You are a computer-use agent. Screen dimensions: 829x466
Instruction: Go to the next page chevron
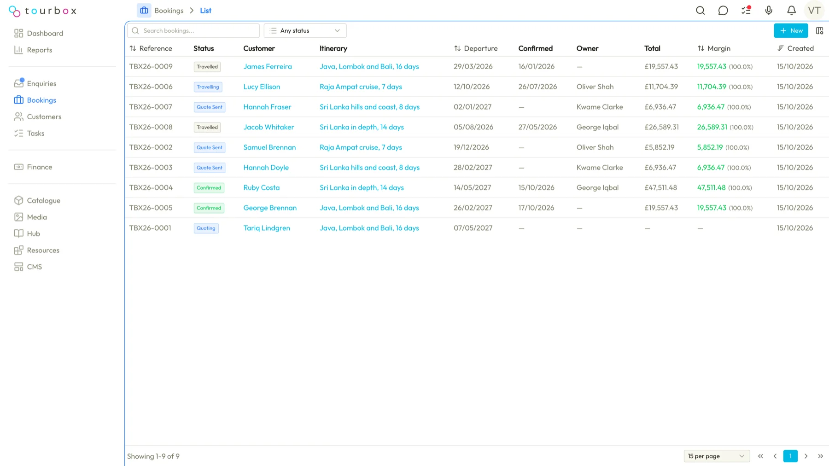(x=806, y=456)
